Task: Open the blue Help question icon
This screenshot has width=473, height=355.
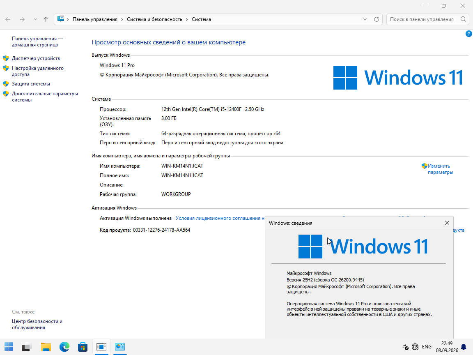Action: [469, 34]
